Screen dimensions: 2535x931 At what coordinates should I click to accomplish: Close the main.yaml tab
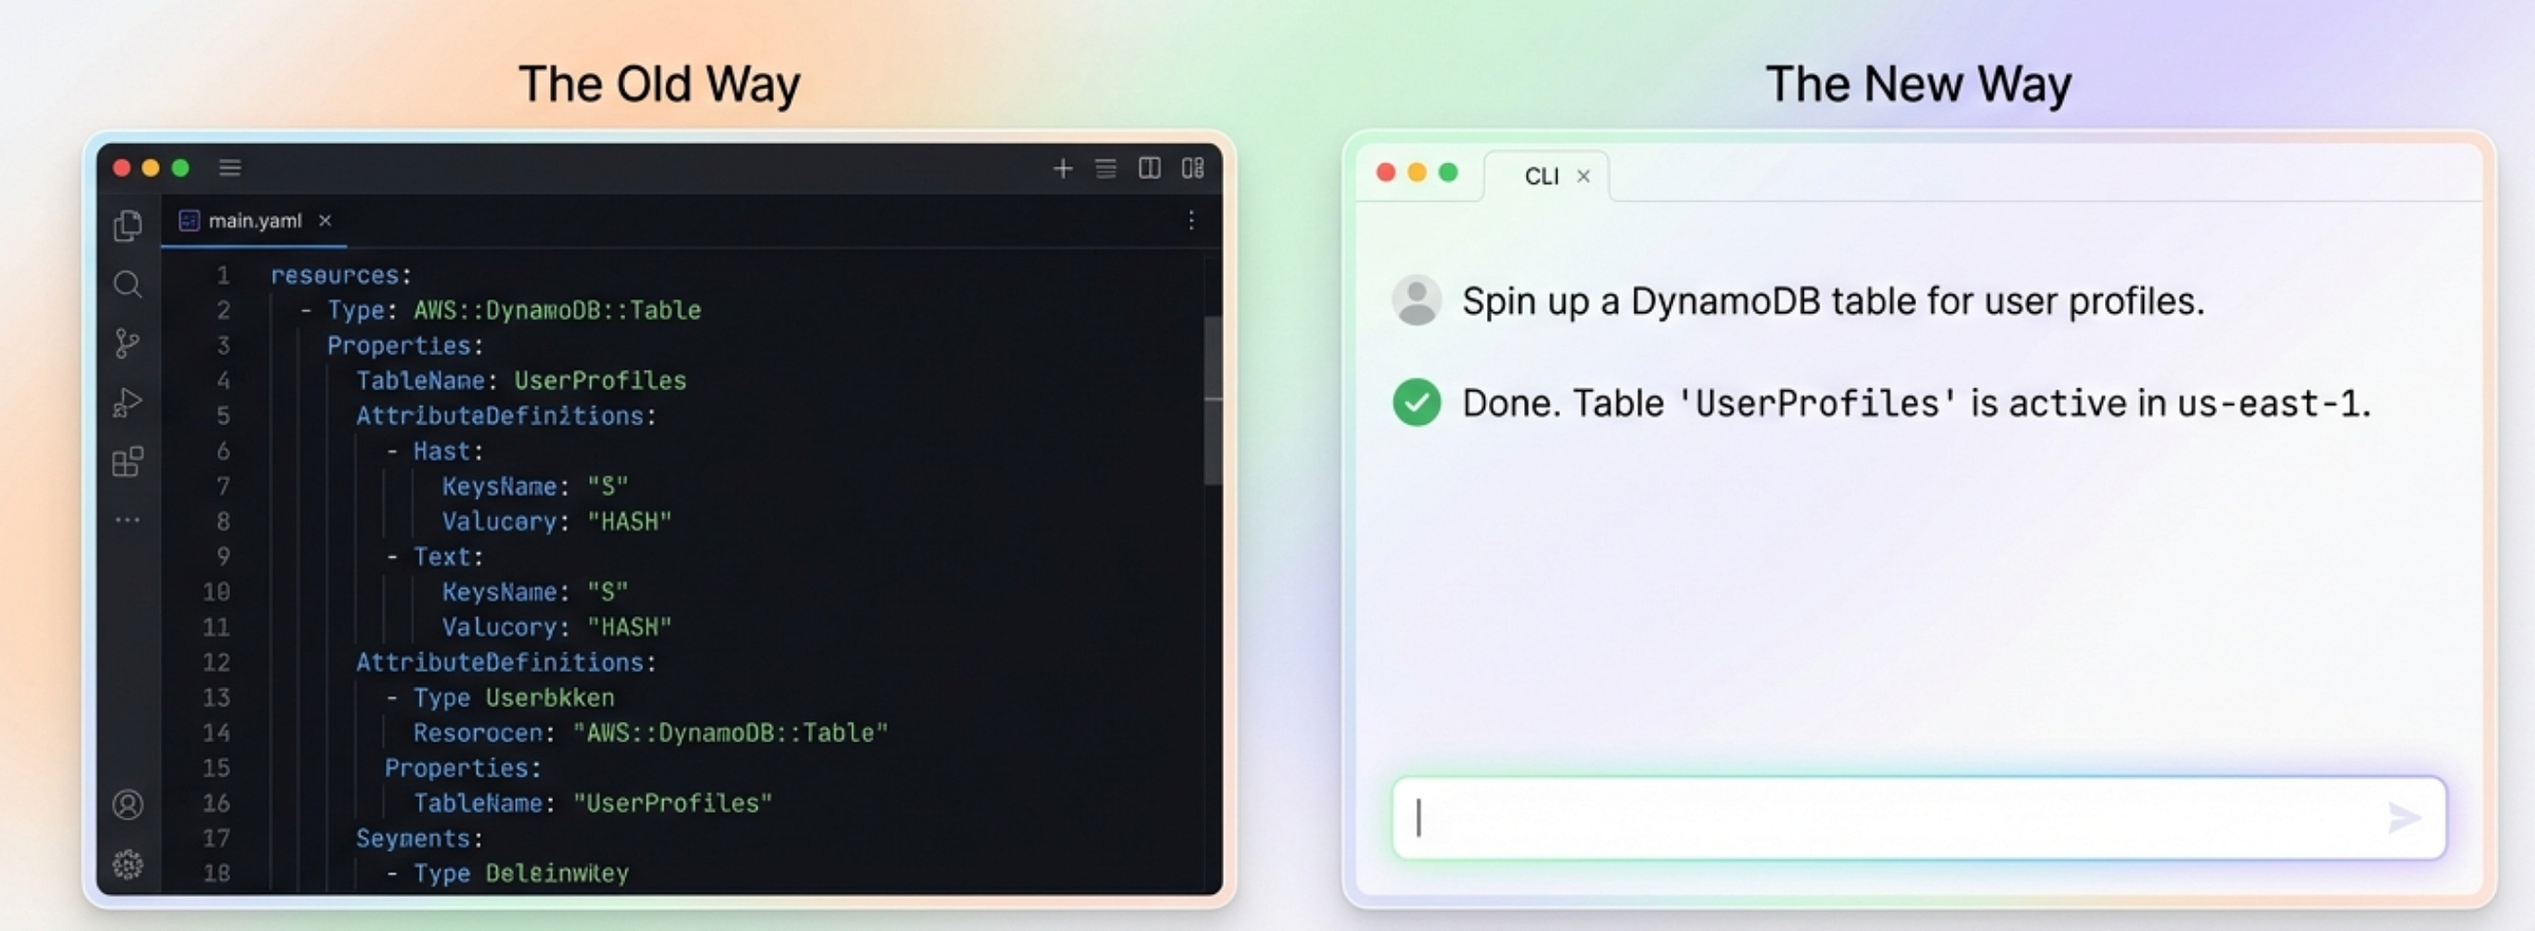[325, 220]
